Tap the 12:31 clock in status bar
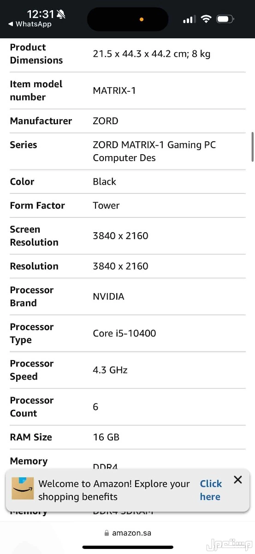The image size is (255, 554). (41, 14)
